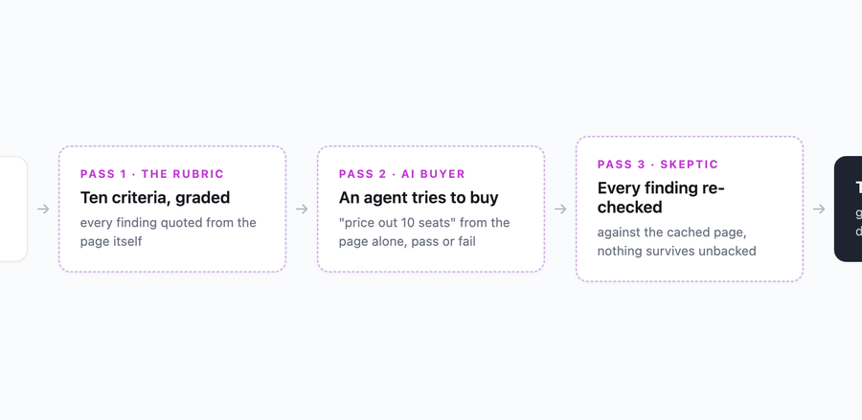The image size is (862, 420).
Task: Select the 'PASS 1 · THE RUBRIC' label
Action: [x=152, y=174]
